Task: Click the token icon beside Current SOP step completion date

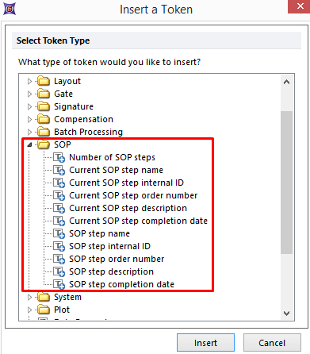Action: pyautogui.click(x=59, y=221)
